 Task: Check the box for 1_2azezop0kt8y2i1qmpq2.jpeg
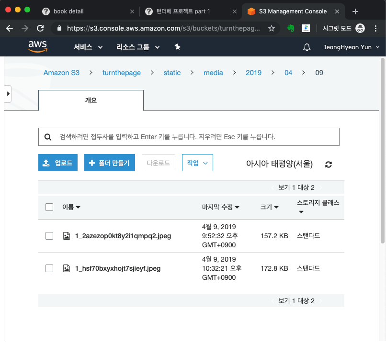[x=49, y=236]
